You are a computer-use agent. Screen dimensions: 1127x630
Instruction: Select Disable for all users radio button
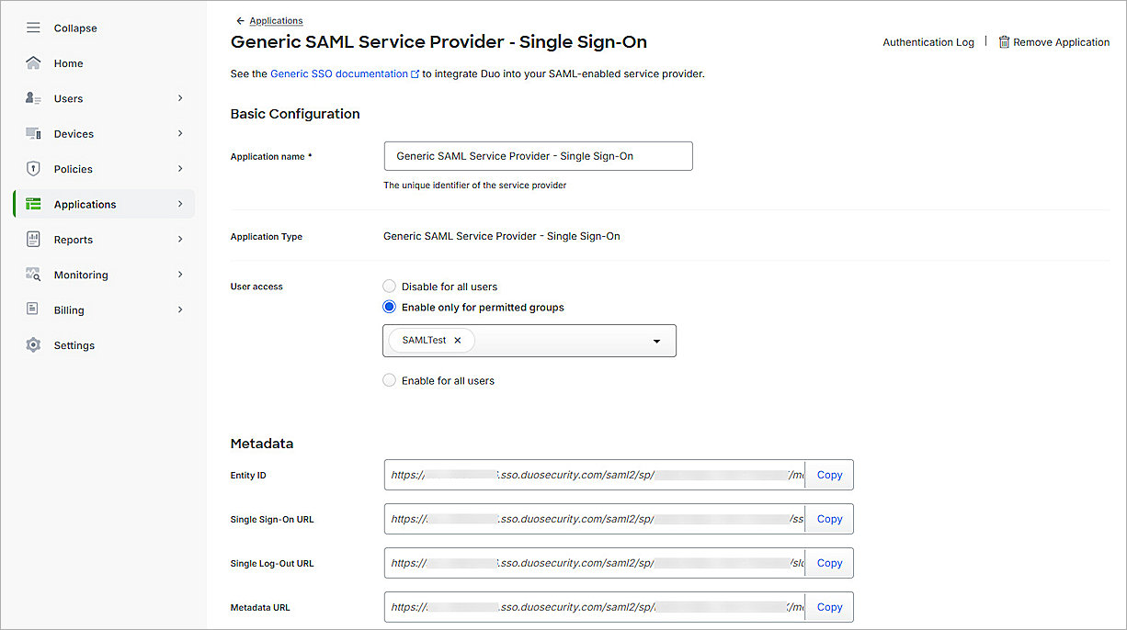coord(390,287)
